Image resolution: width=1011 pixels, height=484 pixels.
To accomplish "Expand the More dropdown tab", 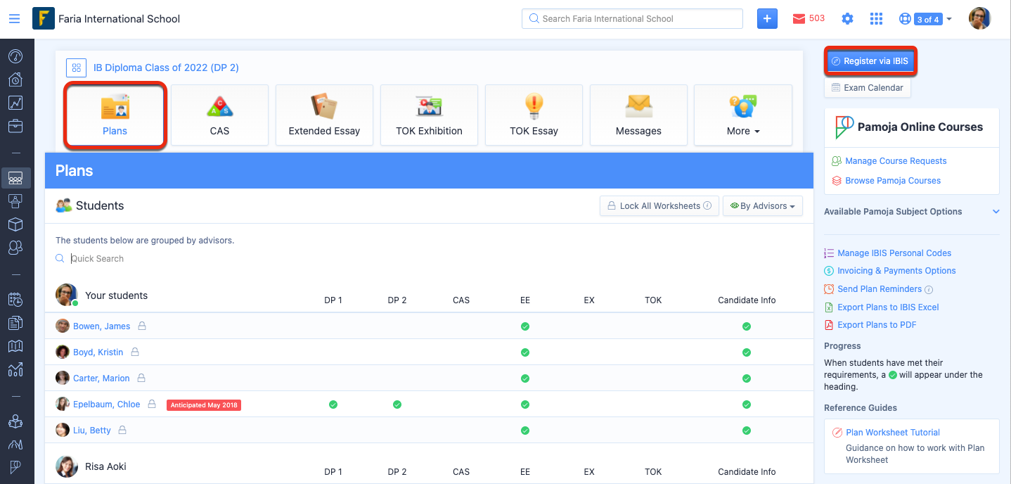I will click(743, 115).
